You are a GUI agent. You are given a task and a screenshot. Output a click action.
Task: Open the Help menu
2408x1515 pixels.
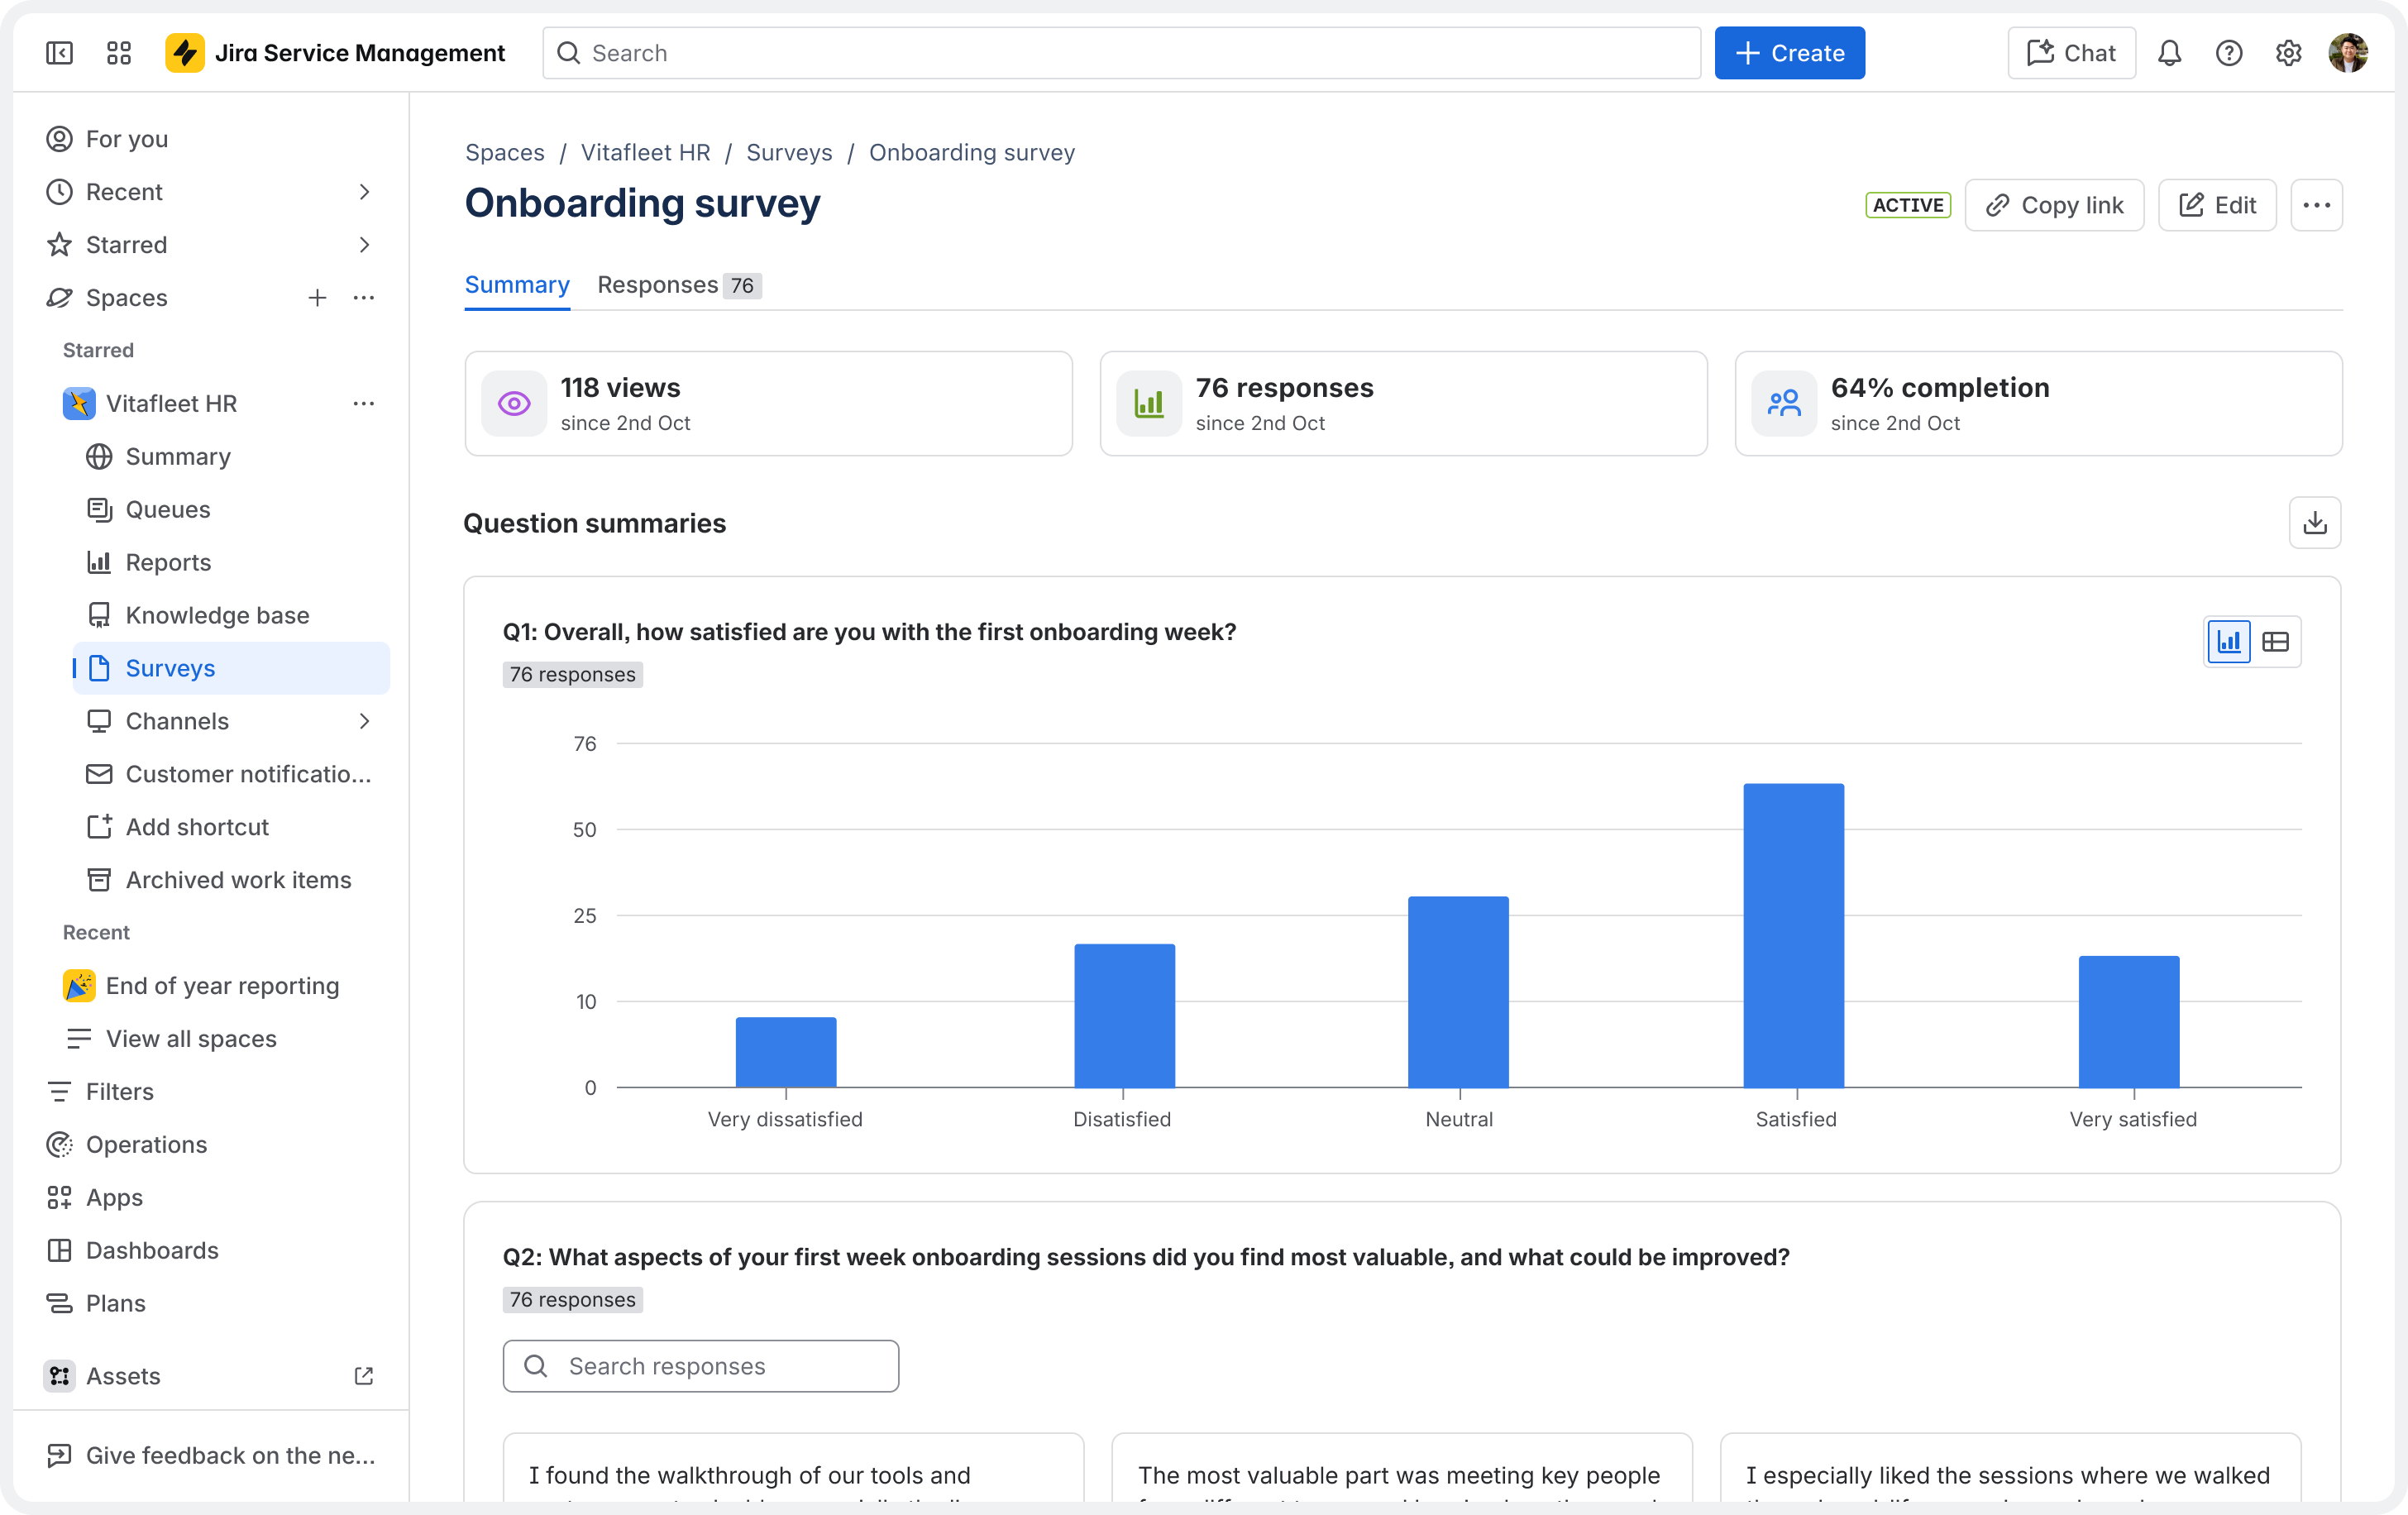(x=2229, y=53)
